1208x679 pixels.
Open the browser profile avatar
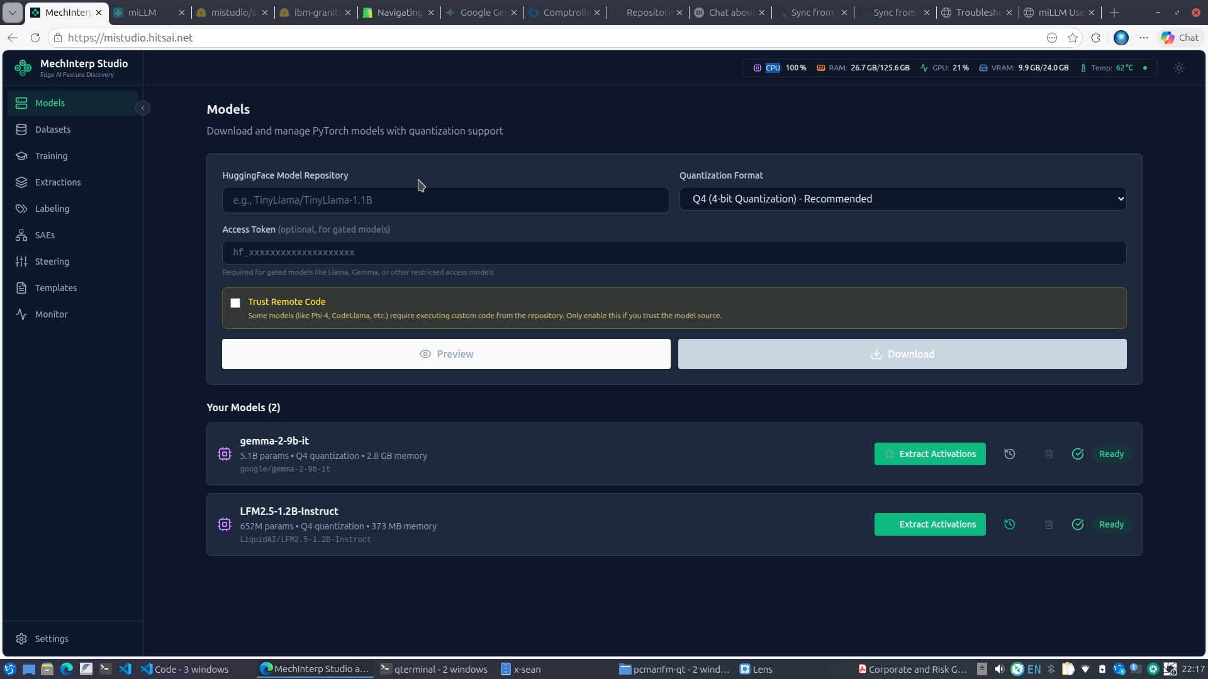tap(1121, 38)
